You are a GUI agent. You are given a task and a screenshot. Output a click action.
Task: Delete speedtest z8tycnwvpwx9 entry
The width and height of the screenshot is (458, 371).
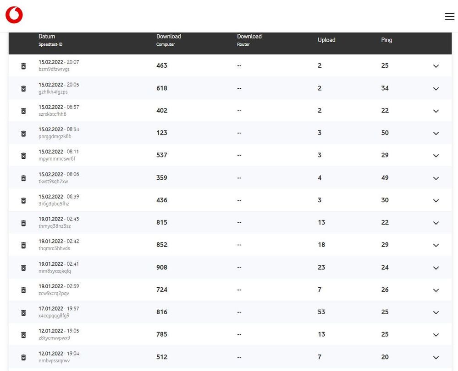pos(24,335)
